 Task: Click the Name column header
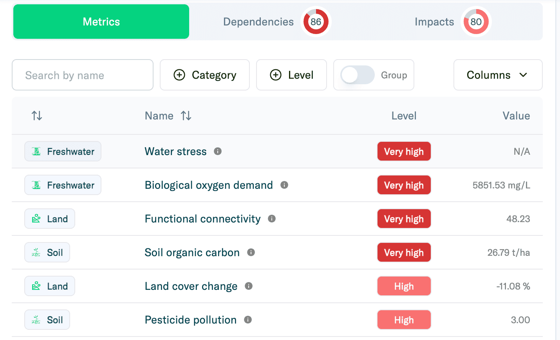[x=159, y=116]
